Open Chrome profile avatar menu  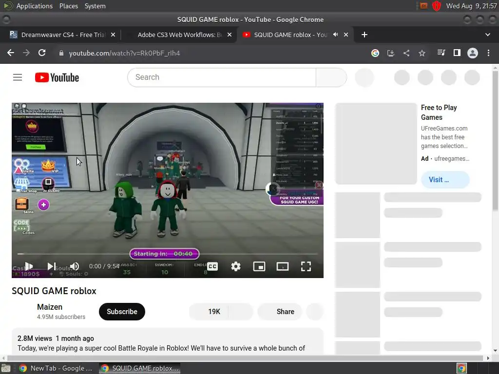(473, 53)
